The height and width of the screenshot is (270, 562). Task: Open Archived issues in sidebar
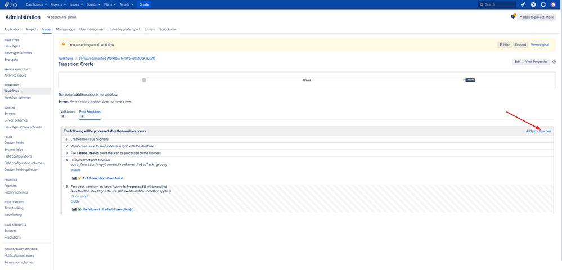click(15, 75)
